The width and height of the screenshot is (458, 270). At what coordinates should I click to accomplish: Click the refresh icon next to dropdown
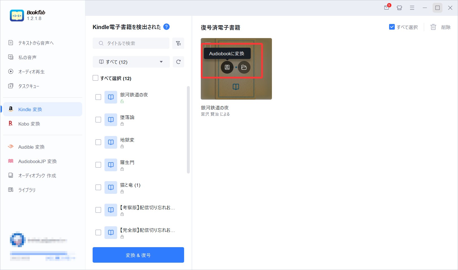(x=178, y=62)
